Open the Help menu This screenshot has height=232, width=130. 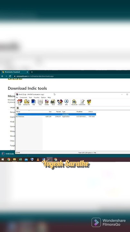[49, 98]
